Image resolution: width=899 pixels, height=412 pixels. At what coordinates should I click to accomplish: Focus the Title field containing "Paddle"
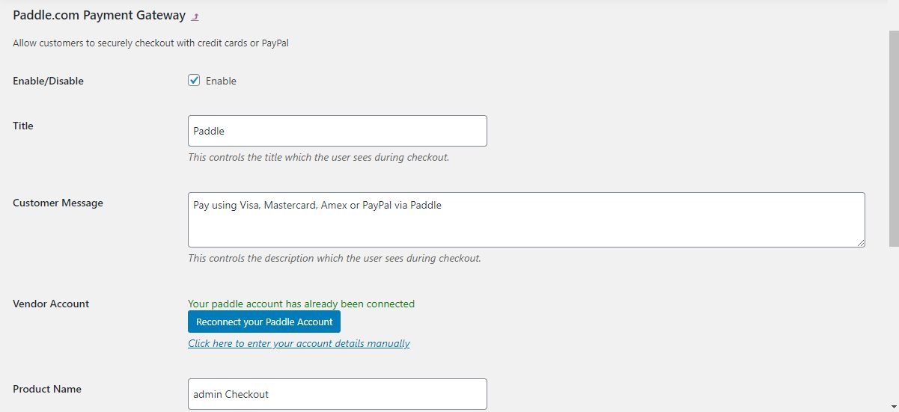pyautogui.click(x=338, y=131)
